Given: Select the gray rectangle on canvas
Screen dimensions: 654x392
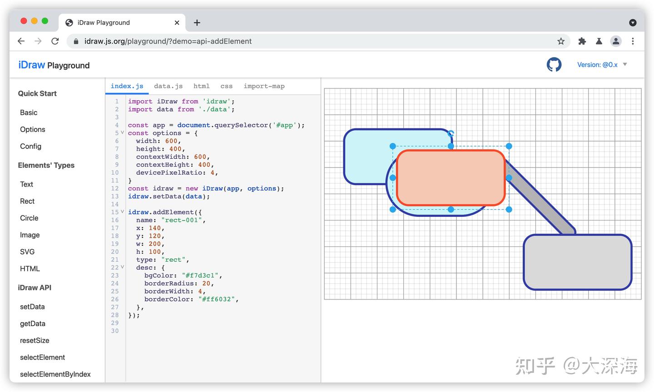Looking at the screenshot, I should click(577, 263).
